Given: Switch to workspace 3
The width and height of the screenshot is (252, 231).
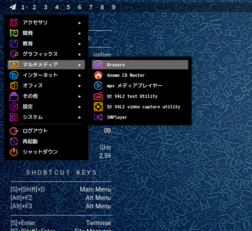Looking at the screenshot, I should tap(45, 7).
